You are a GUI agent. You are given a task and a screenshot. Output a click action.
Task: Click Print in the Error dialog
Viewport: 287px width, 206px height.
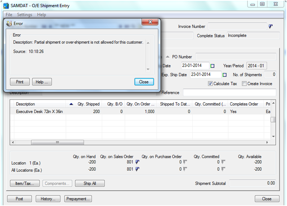(20, 82)
